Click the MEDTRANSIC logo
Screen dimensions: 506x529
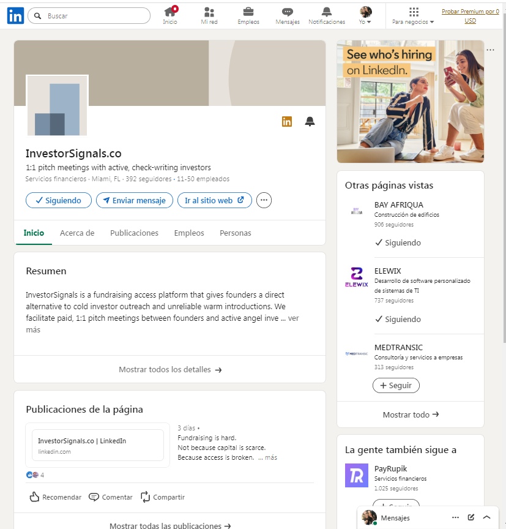[357, 354]
